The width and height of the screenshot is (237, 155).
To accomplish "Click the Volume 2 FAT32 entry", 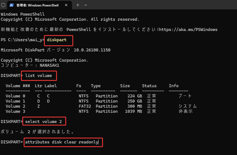I will click(83, 106).
